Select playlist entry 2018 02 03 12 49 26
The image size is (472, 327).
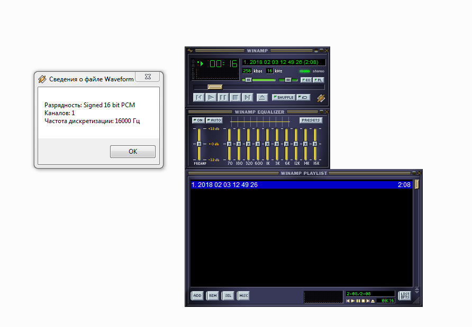pyautogui.click(x=301, y=185)
